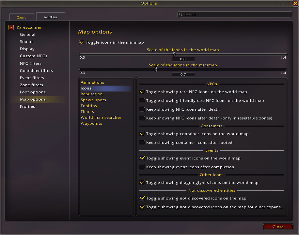This screenshot has width=299, height=235.
Task: Switch to the Game tab
Action: (x=22, y=17)
